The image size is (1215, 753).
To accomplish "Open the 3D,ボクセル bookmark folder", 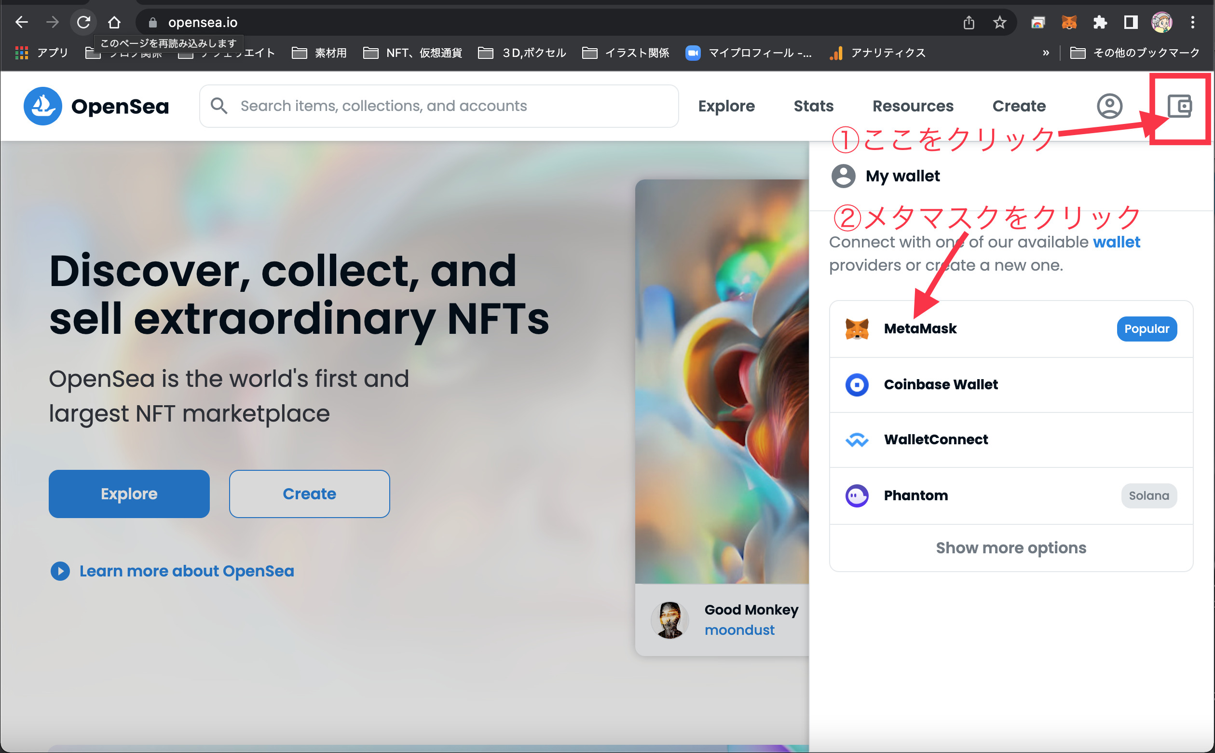I will [522, 53].
